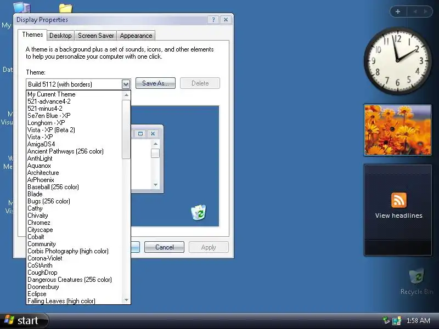This screenshot has width=439, height=329.
Task: Select the Themes tab
Action: [x=32, y=35]
